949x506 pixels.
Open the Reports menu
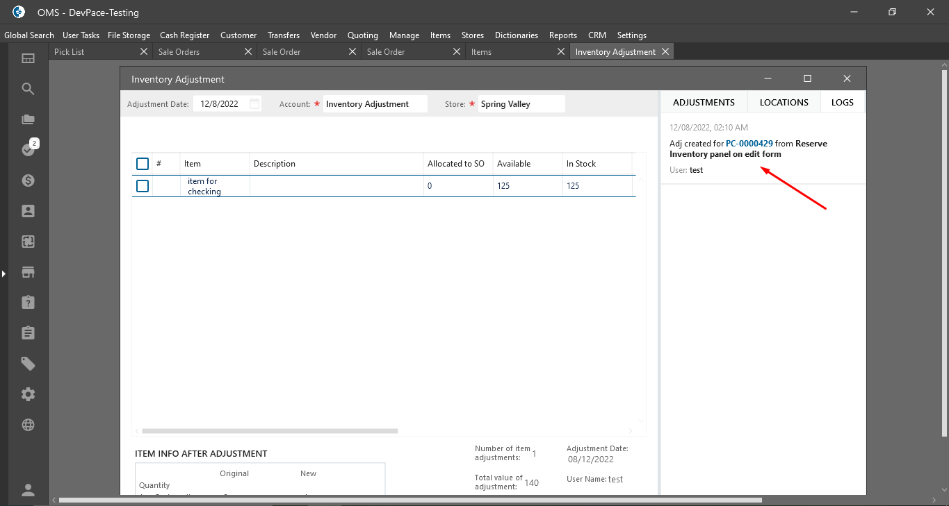point(562,35)
